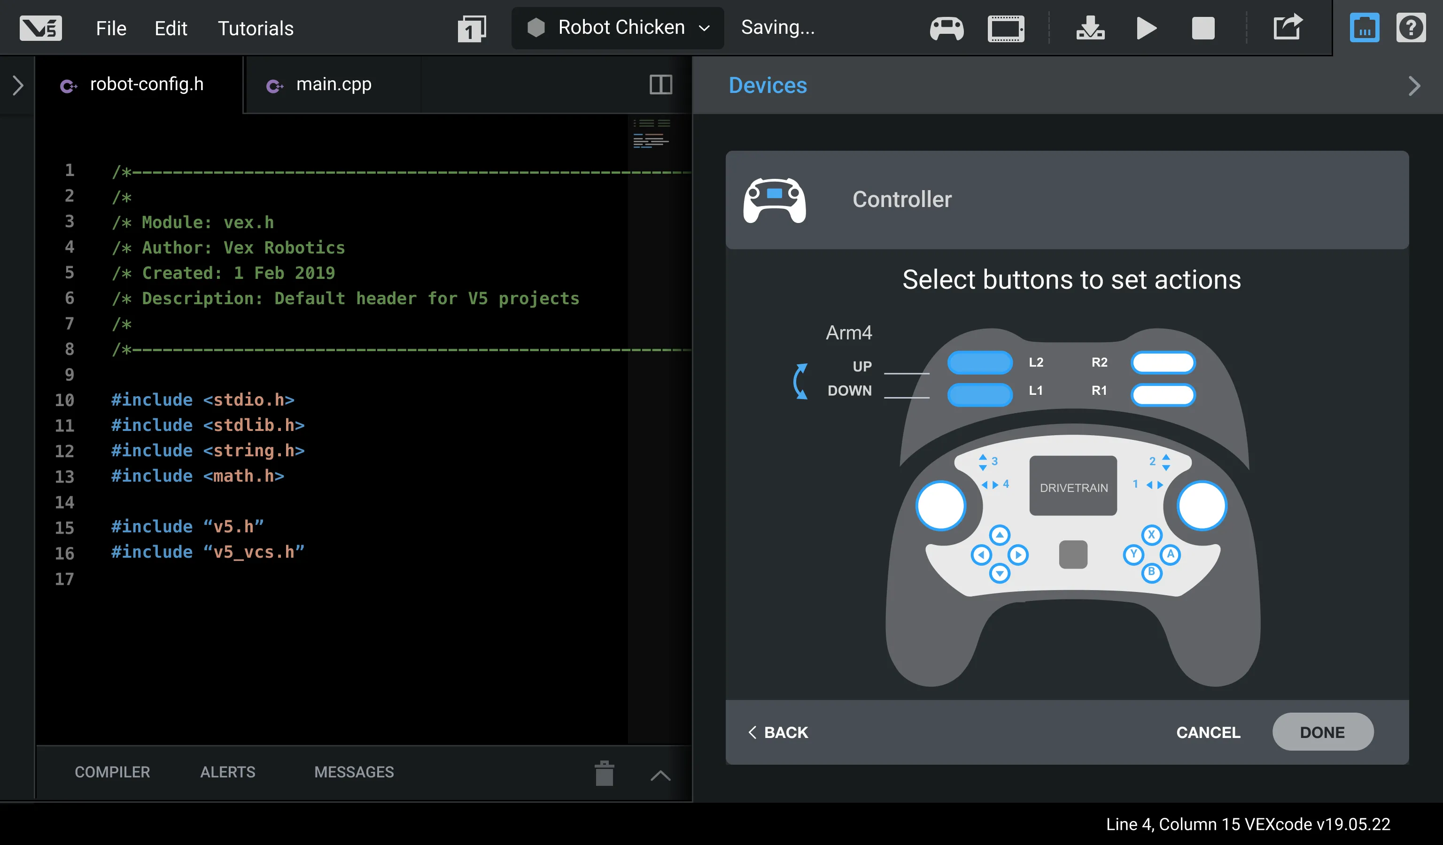Expand the left sidebar chevron

tap(18, 86)
